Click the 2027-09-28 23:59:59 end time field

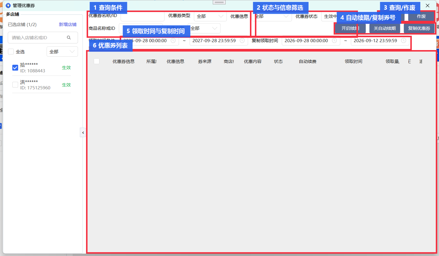(219, 41)
